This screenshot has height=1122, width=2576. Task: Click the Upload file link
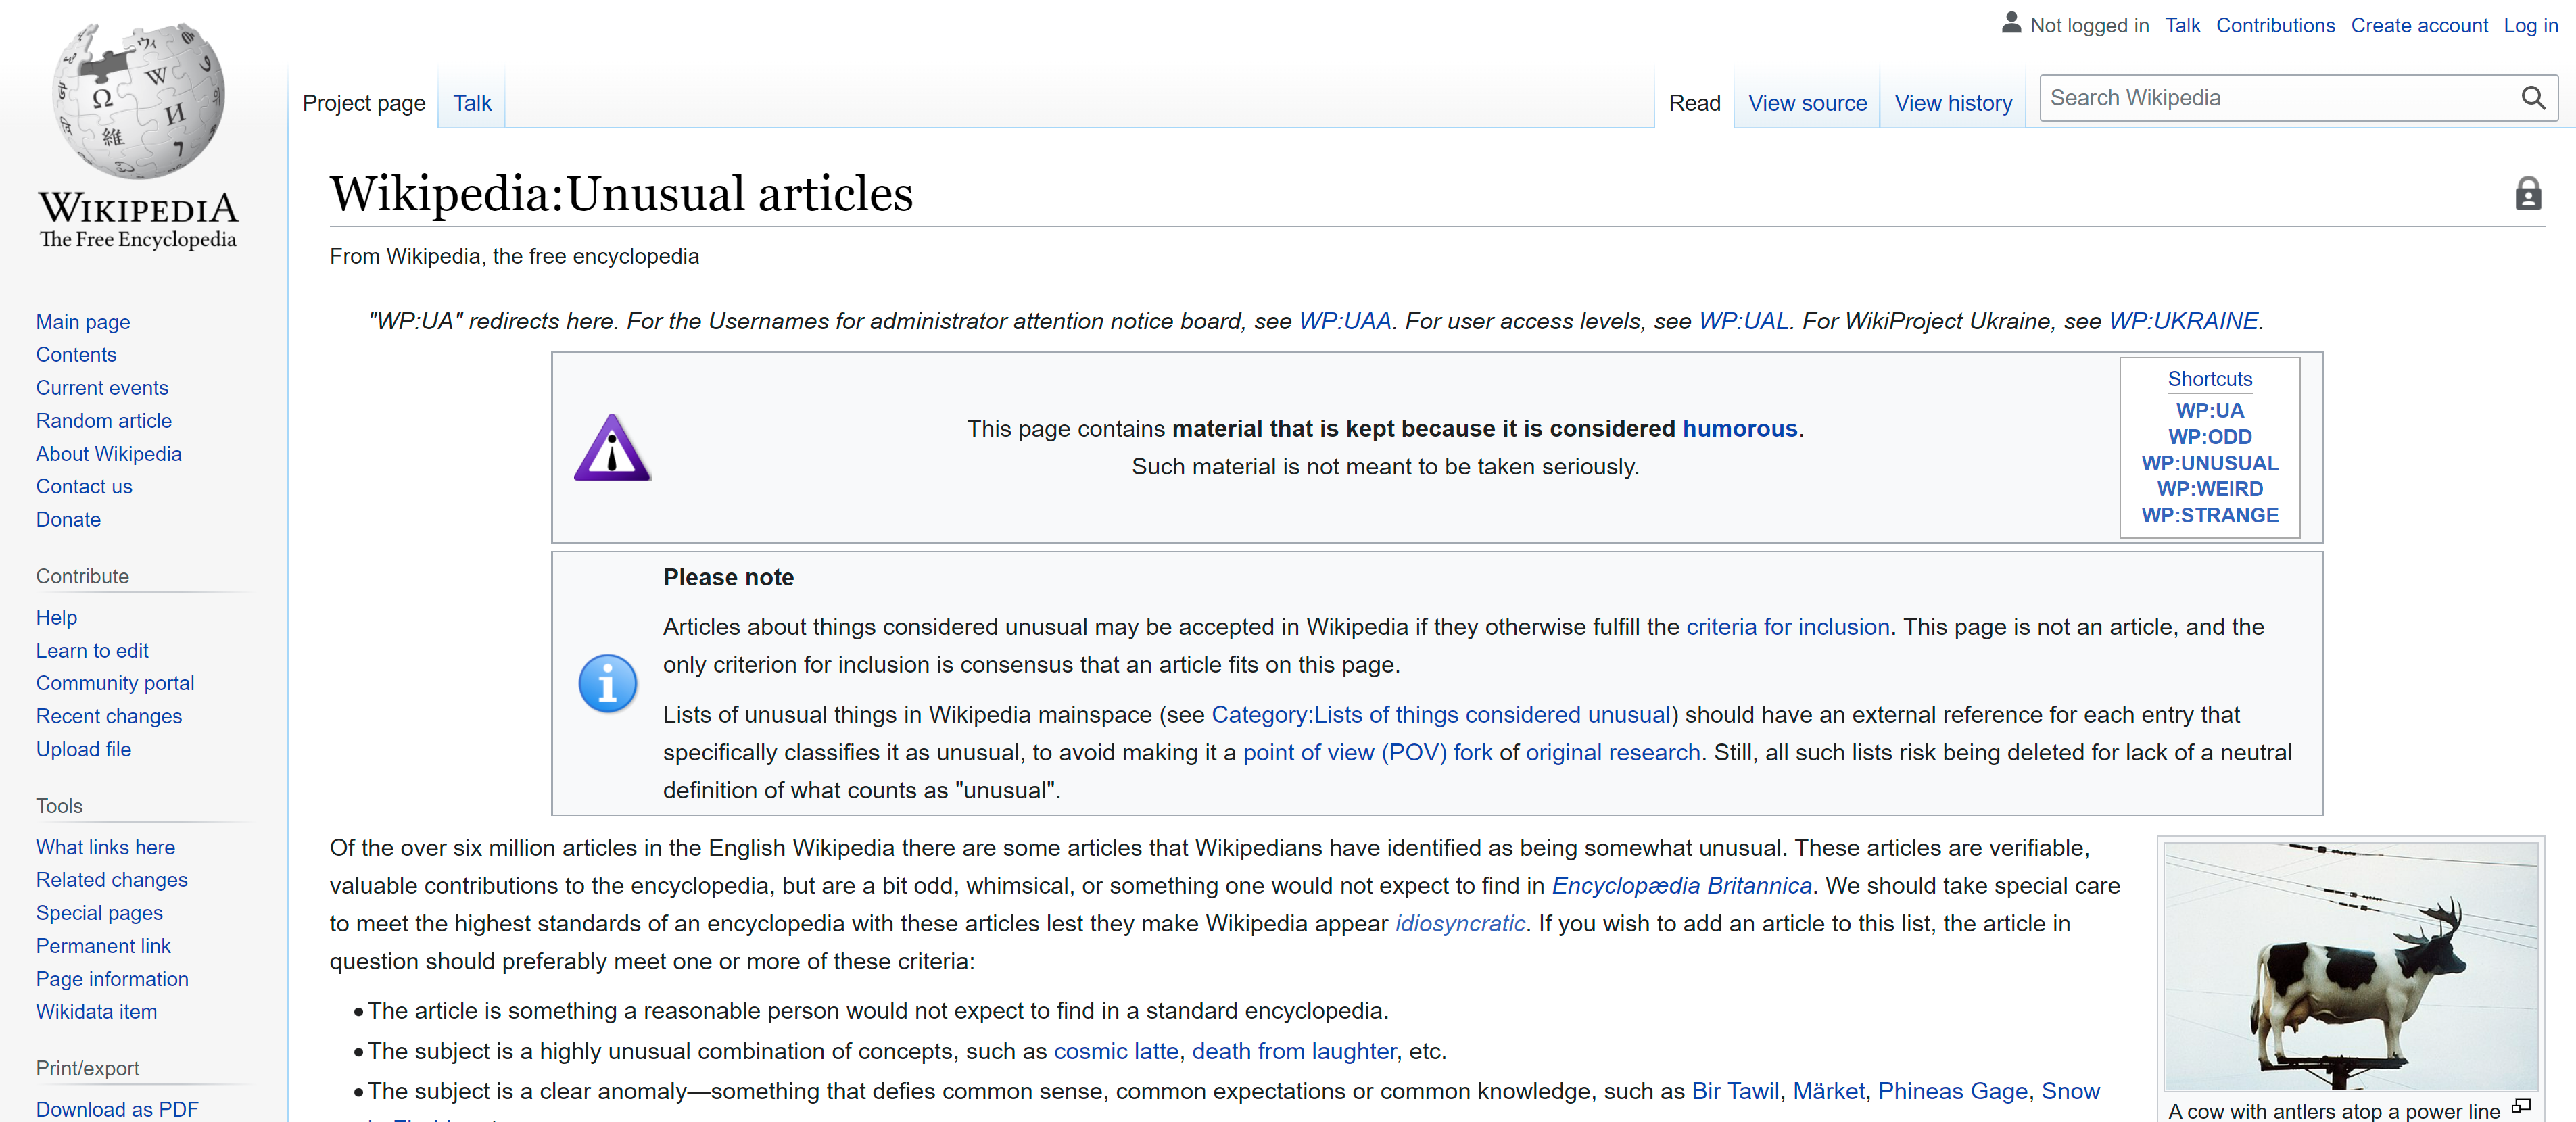(x=83, y=749)
